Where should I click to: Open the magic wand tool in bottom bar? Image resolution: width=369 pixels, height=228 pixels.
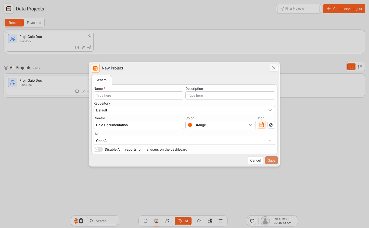coord(167,221)
